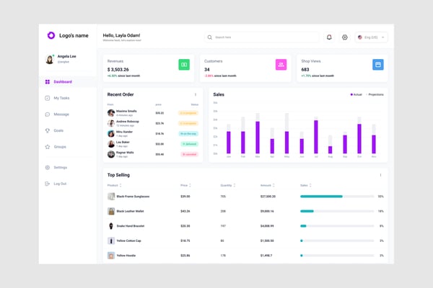Open the Recent Order three-dot menu
The image size is (433, 288).
(x=196, y=94)
